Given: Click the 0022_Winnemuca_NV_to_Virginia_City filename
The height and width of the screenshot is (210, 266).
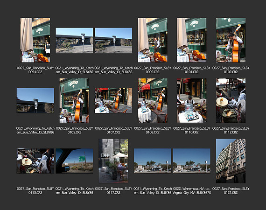Looking at the screenshot, I should [192, 190].
